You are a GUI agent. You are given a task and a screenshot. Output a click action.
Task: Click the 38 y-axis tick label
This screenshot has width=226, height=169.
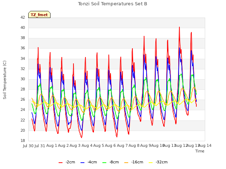click(x=23, y=38)
